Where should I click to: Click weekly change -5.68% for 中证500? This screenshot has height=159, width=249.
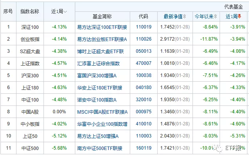(x=59, y=148)
